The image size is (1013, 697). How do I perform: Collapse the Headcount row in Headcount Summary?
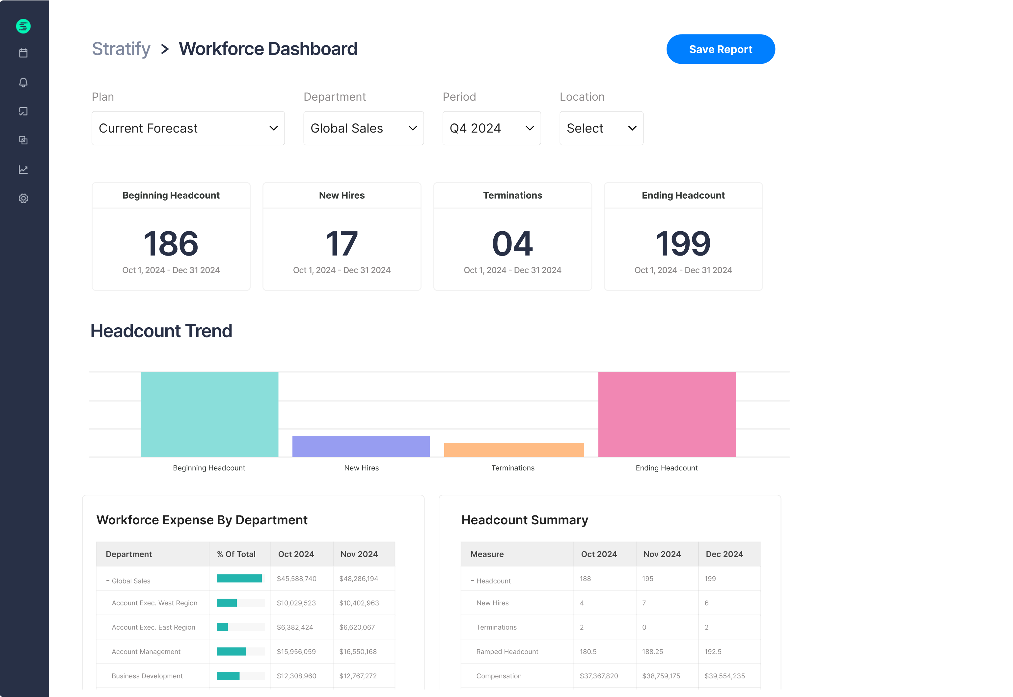point(472,581)
